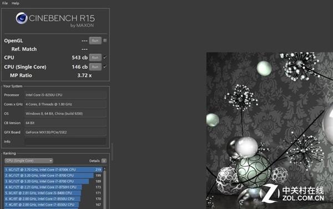Select ranking row 2 with score 199
Viewport: 333px width, 209px height.
[x=53, y=176]
